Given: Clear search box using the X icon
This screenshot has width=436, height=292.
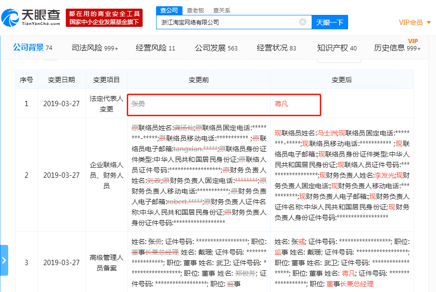Looking at the screenshot, I should point(303,22).
